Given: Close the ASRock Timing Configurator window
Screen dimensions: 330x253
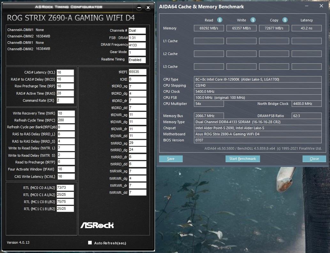Looking at the screenshot, I should 148,8.
